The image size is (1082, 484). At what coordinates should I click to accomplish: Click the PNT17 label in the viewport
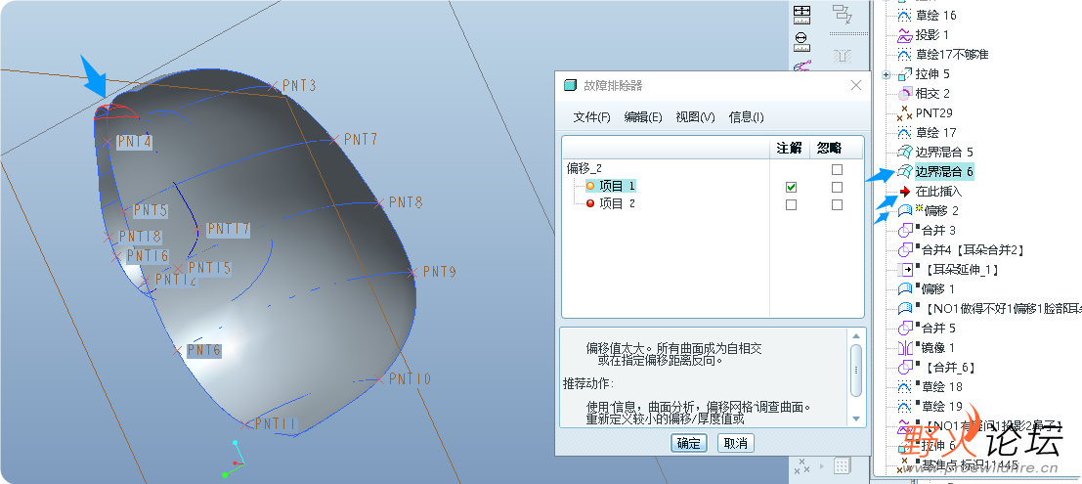tap(228, 229)
